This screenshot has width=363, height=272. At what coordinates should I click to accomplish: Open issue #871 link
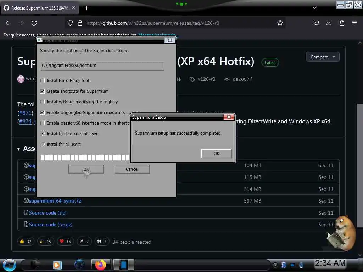(25, 113)
